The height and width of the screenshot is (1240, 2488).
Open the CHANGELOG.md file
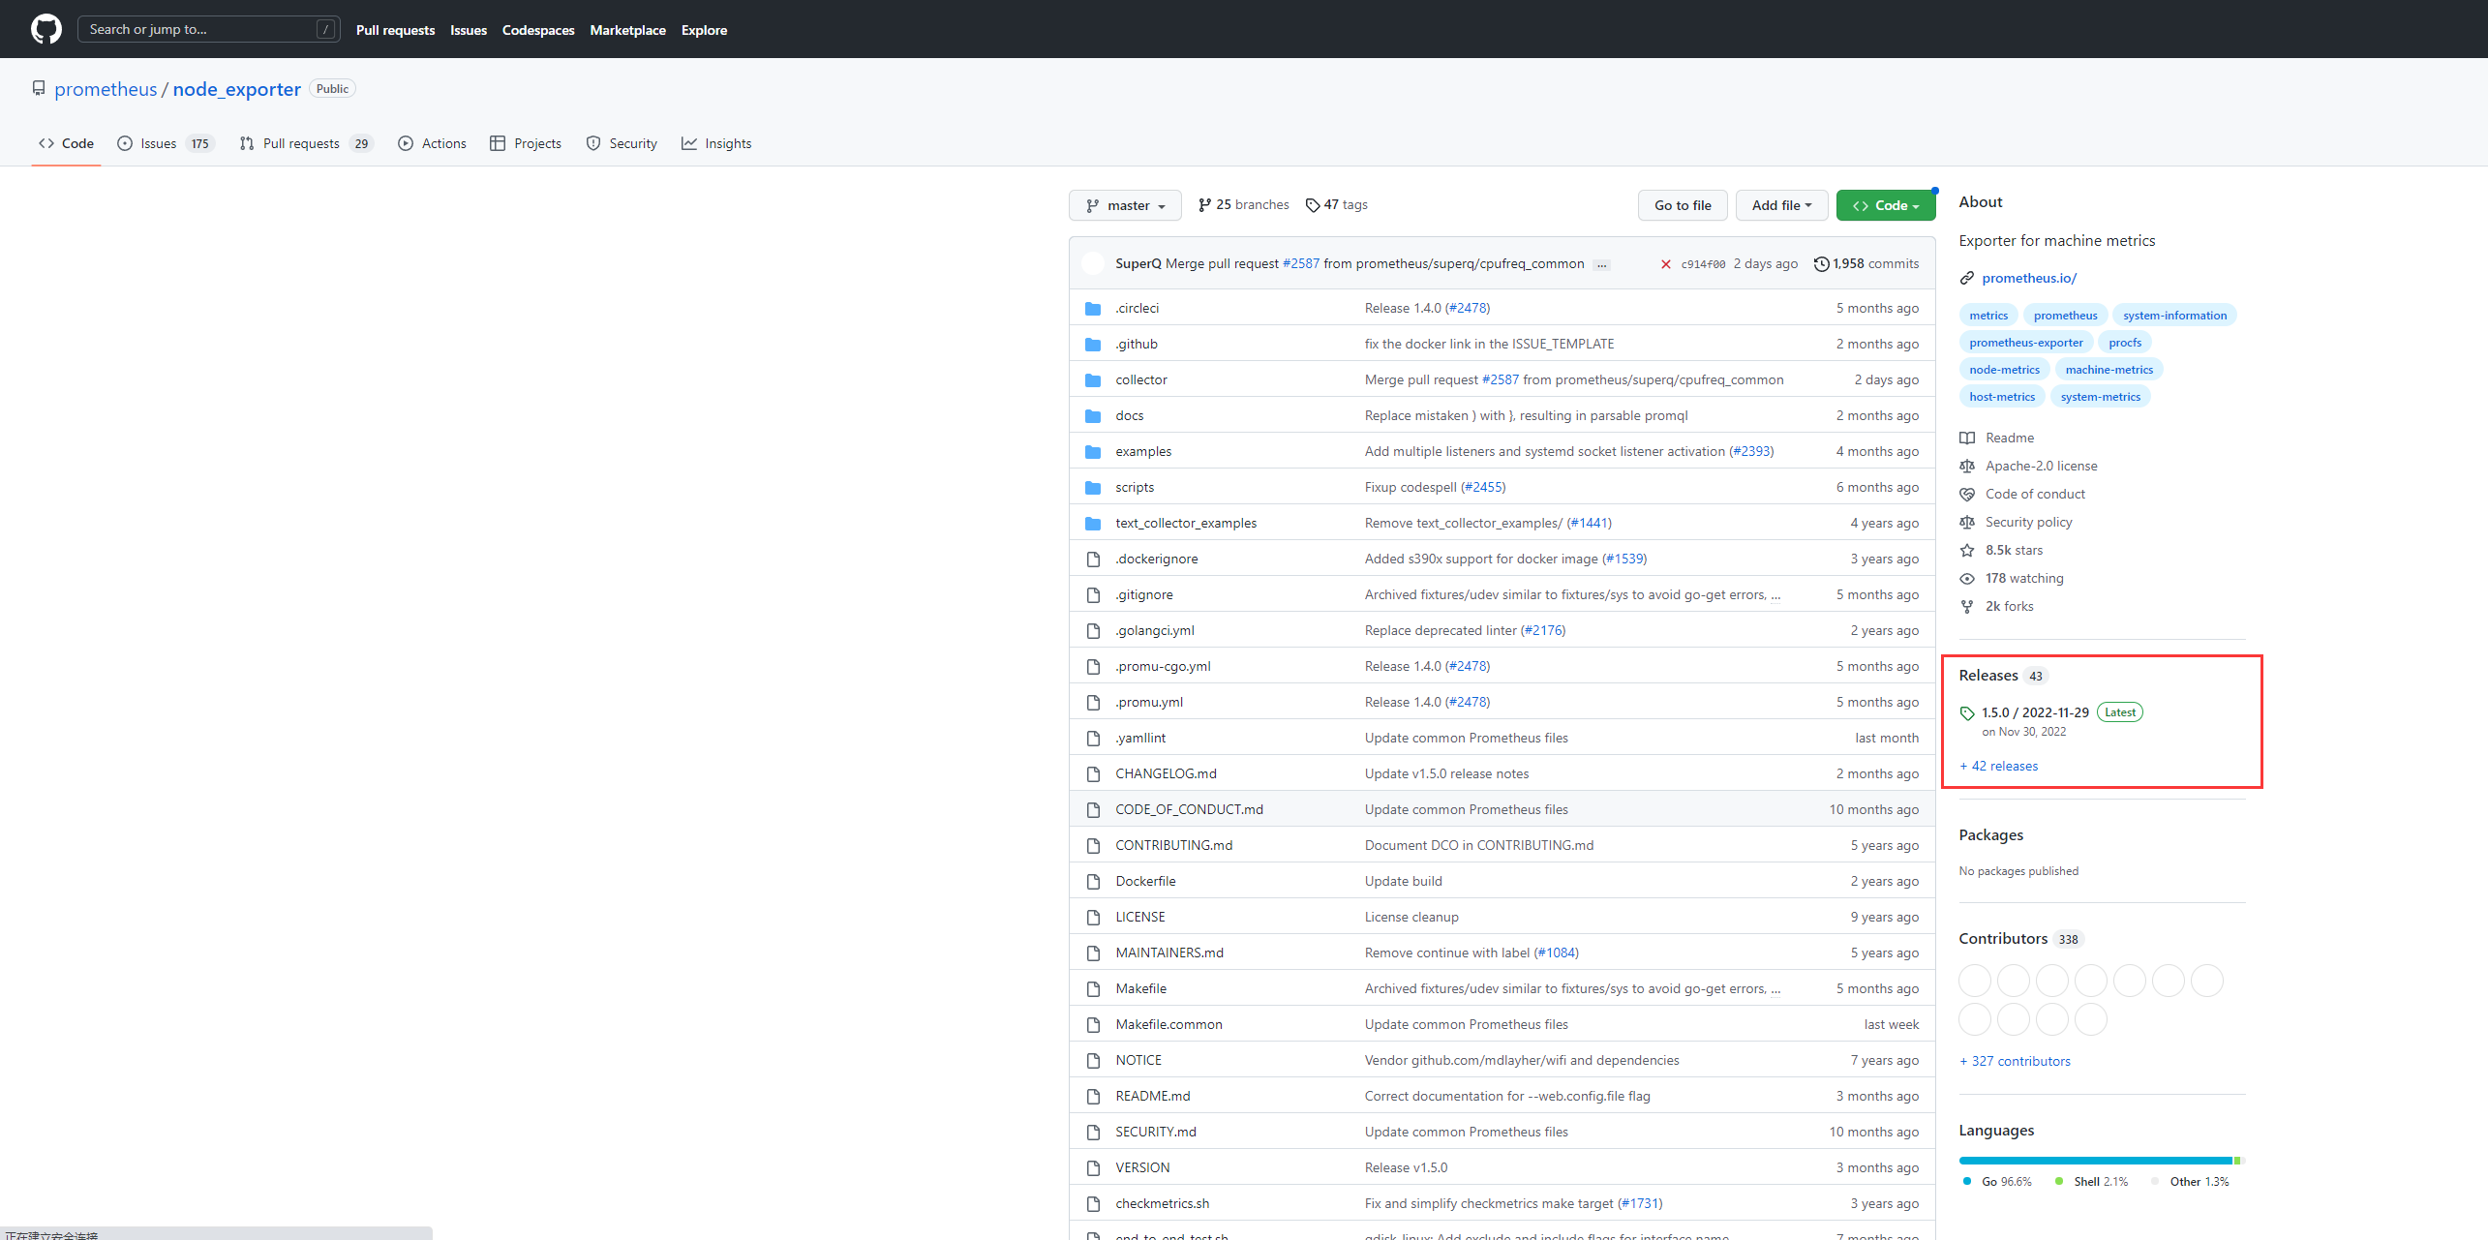[1166, 773]
